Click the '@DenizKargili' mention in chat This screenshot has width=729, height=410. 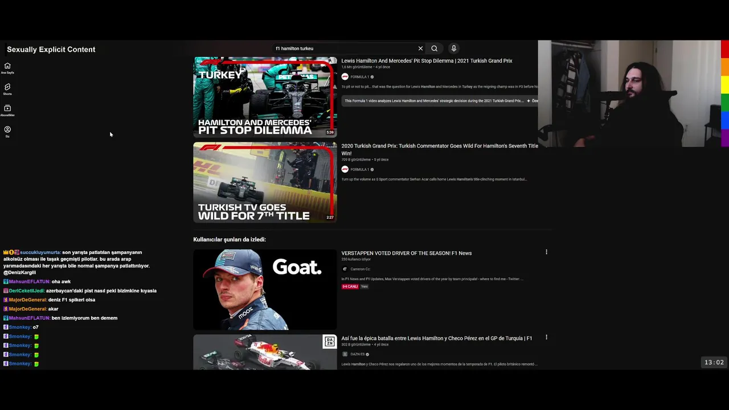click(x=19, y=272)
